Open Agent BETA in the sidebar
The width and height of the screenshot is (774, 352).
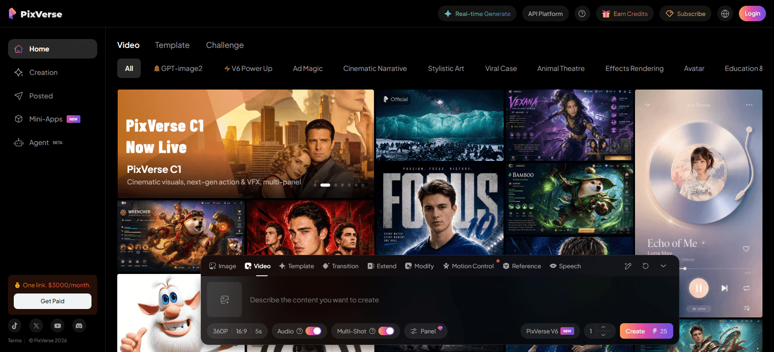click(x=52, y=142)
